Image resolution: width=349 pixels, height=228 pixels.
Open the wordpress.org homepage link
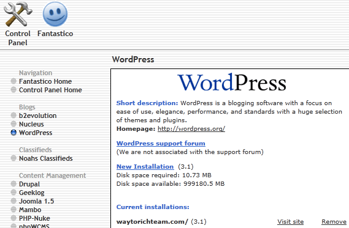click(191, 128)
